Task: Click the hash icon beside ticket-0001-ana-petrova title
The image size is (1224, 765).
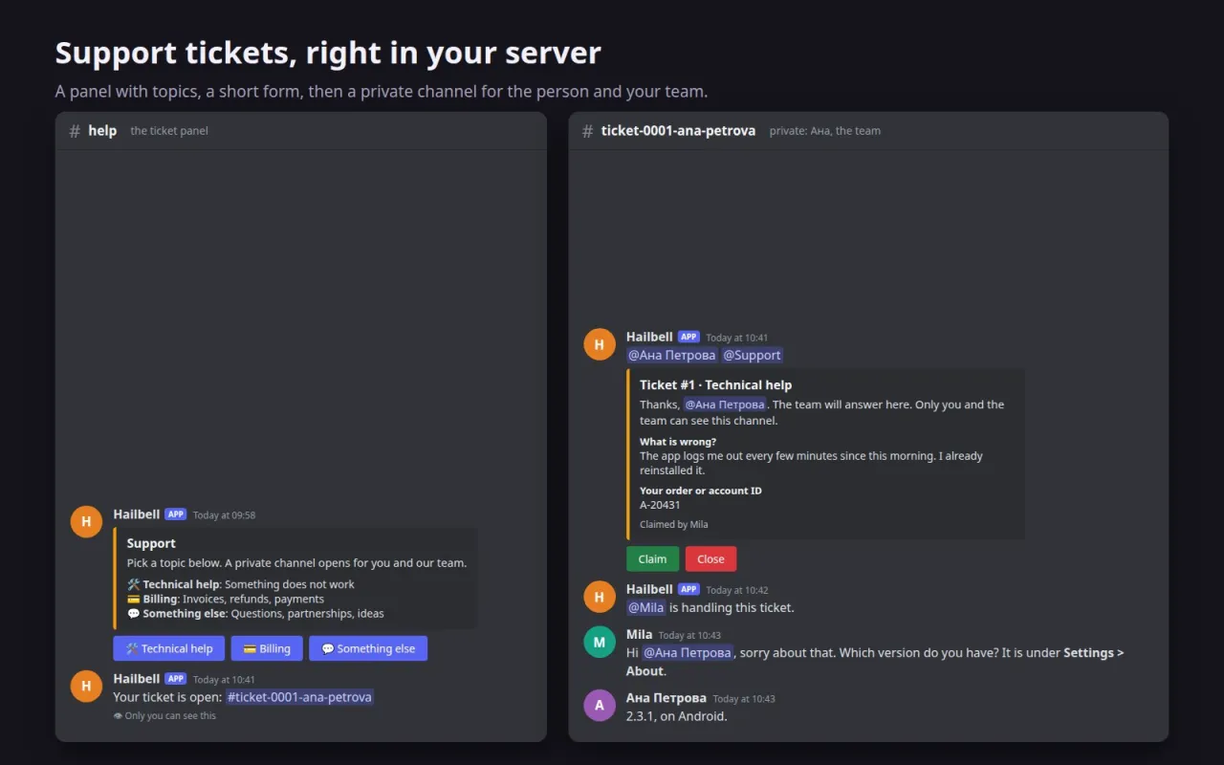Action: pyautogui.click(x=587, y=131)
